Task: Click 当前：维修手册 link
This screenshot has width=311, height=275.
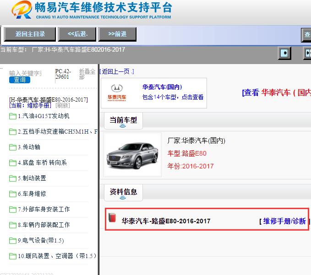Action: click(x=30, y=105)
